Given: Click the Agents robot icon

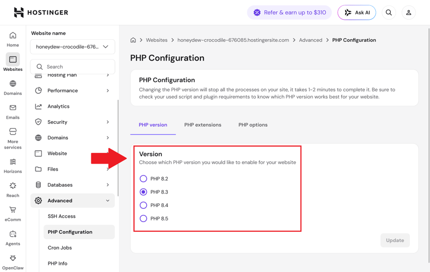Looking at the screenshot, I should [x=12, y=234].
